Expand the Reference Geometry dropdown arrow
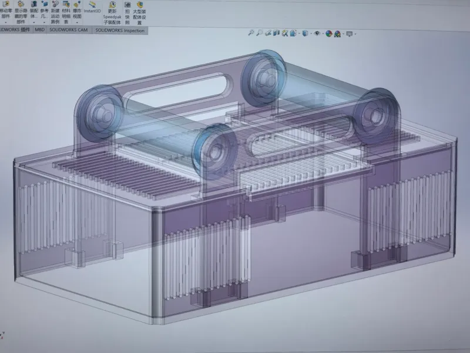Image resolution: width=470 pixels, height=353 pixels. (x=44, y=22)
